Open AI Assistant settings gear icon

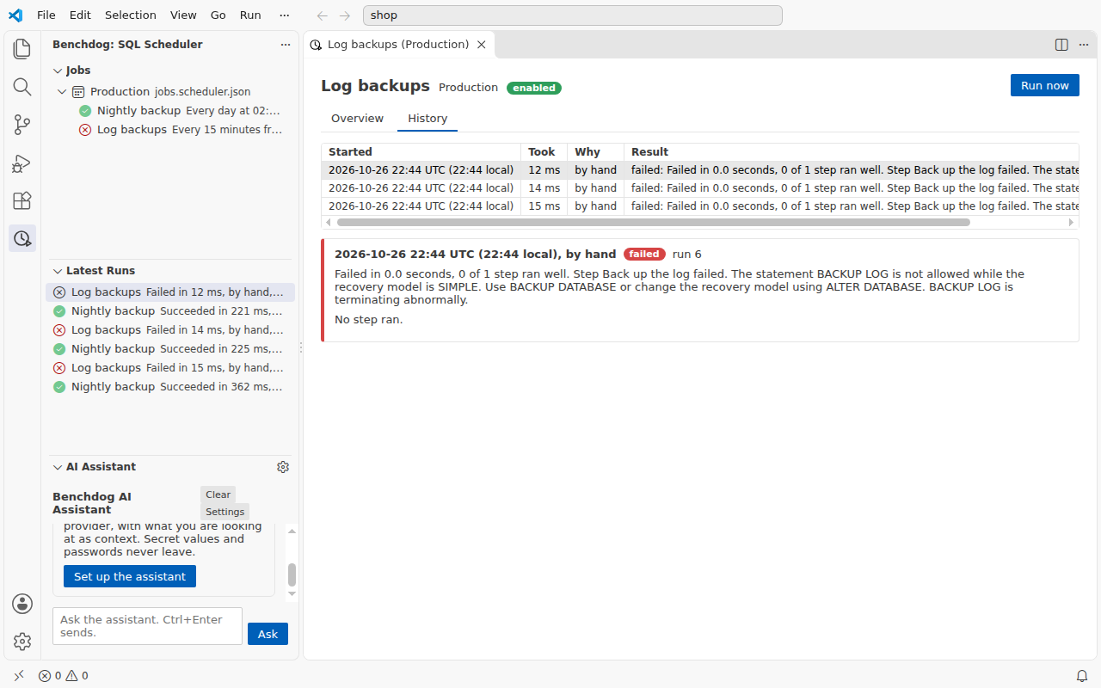tap(283, 467)
